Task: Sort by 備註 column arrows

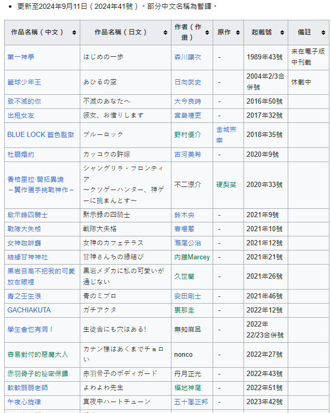Action: 323,32
